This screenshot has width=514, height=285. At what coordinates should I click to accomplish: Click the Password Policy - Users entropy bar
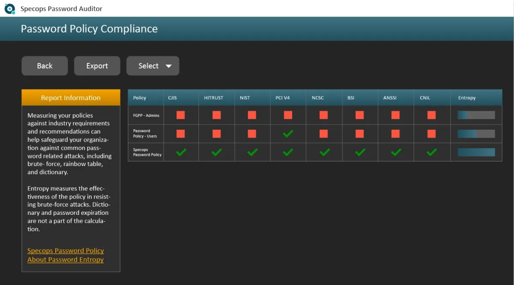pos(476,134)
